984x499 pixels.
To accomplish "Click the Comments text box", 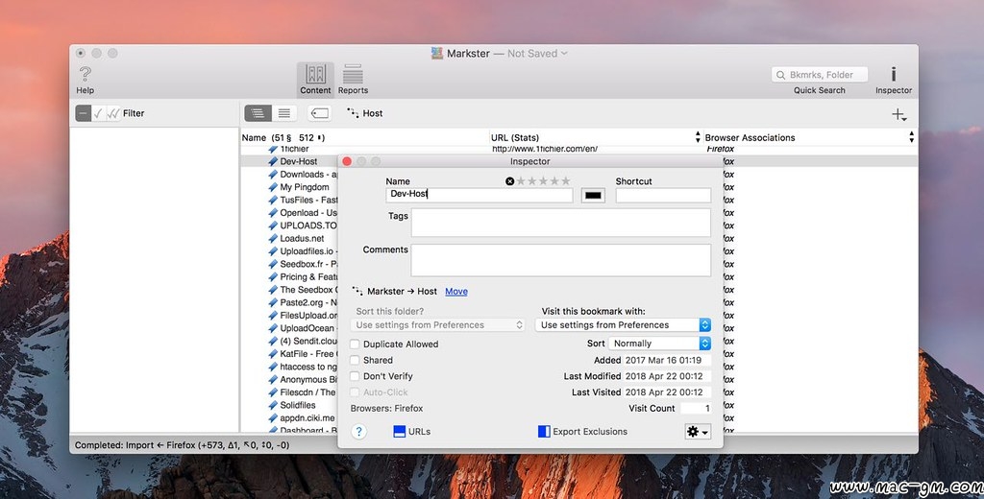I will tap(561, 259).
